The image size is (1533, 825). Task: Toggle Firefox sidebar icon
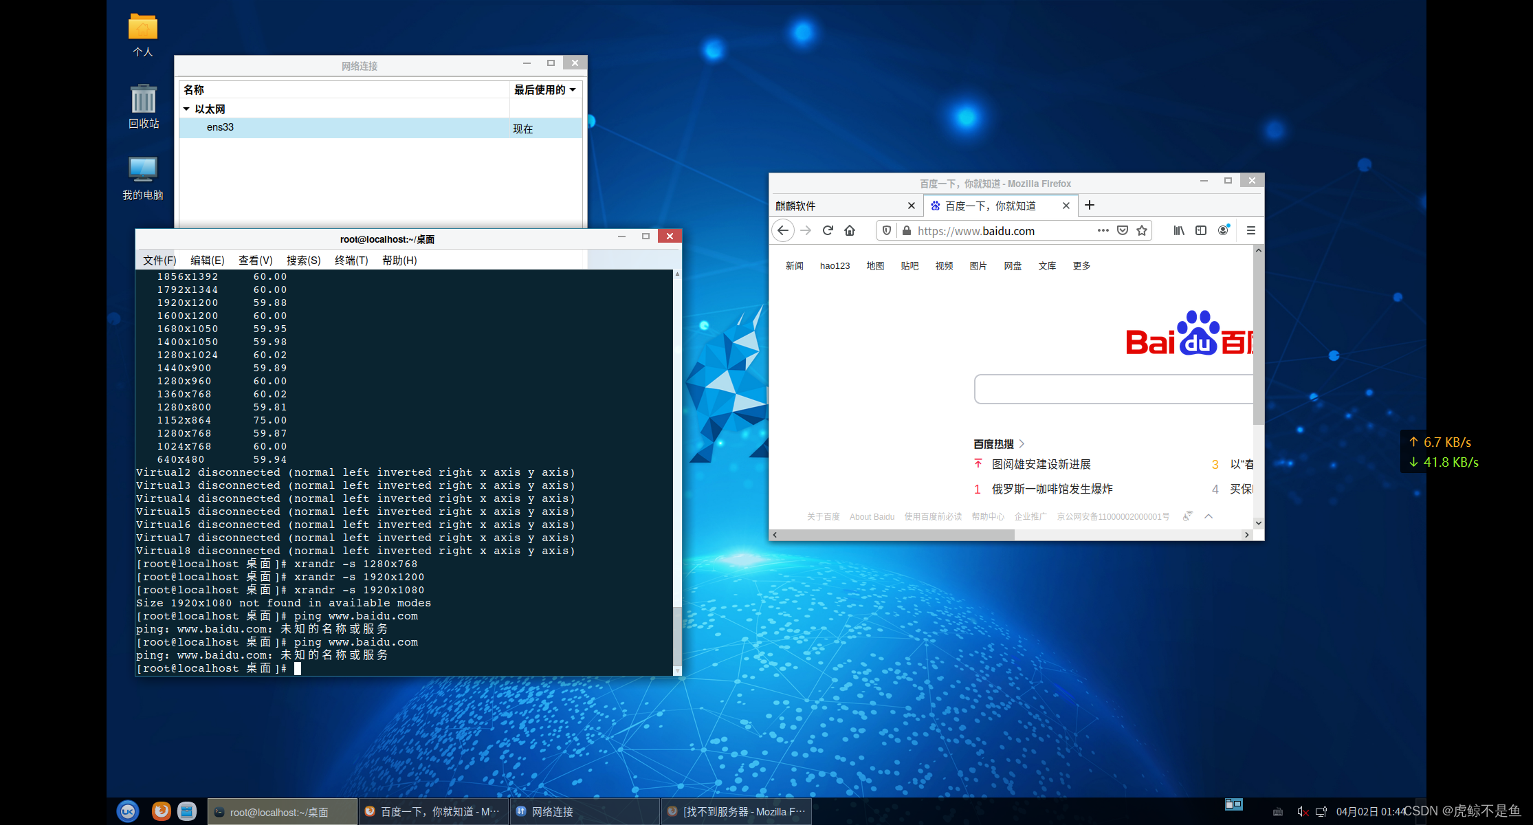click(1201, 230)
